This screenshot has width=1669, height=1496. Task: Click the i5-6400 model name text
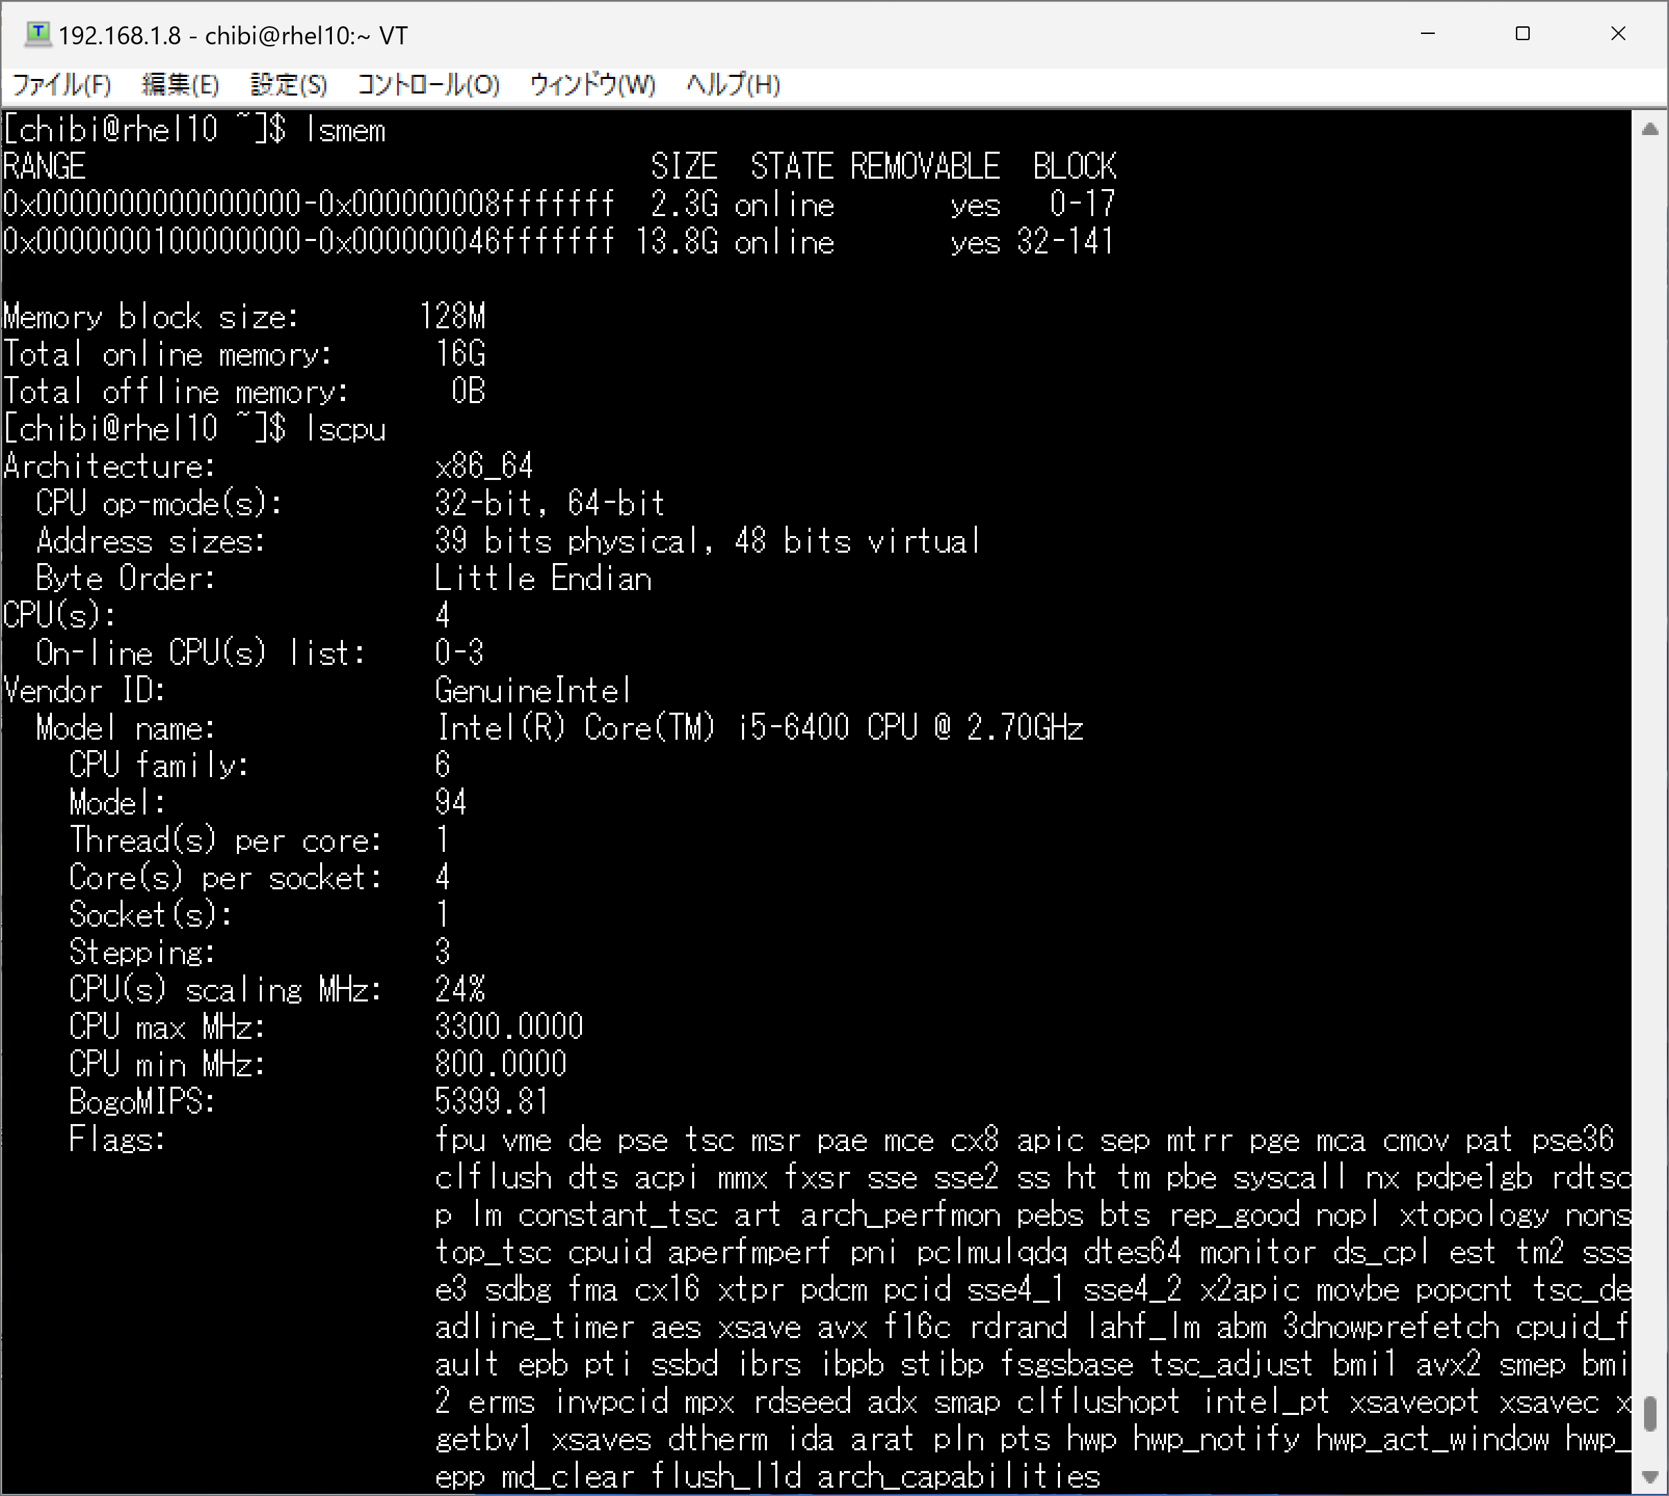793,729
